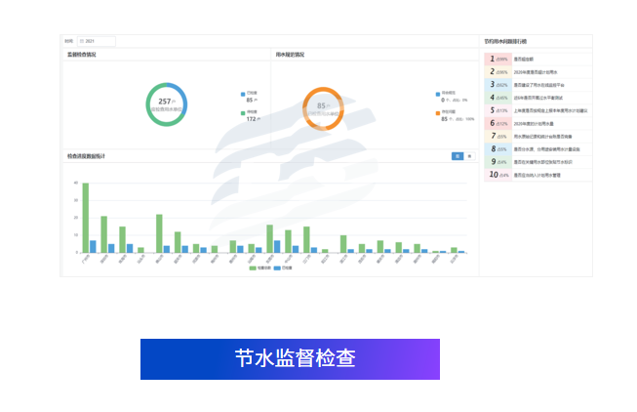The height and width of the screenshot is (412, 637).
Task: Click the blue legend square in the supervision donut
Action: (x=242, y=94)
